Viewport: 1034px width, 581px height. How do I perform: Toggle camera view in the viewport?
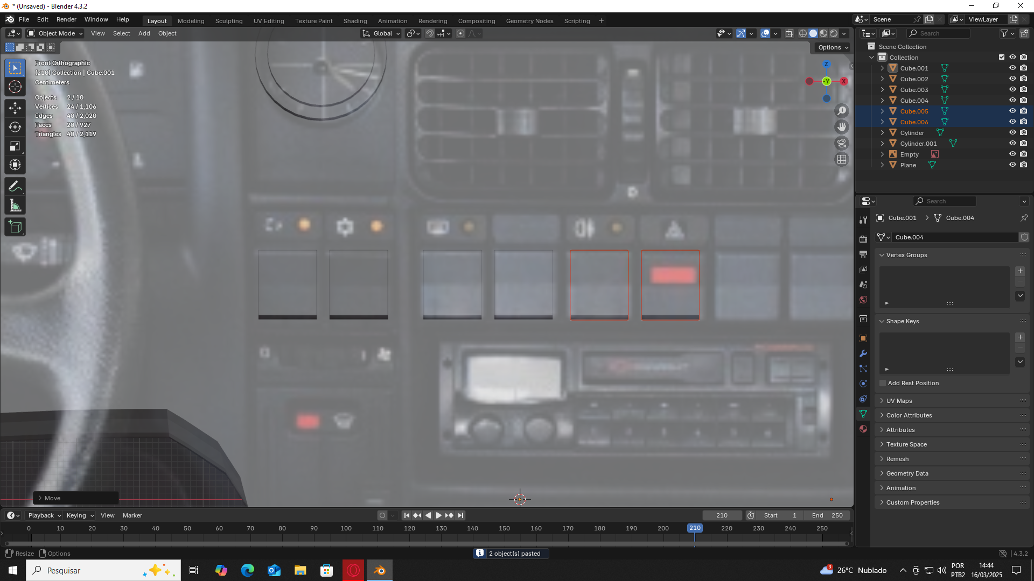(842, 143)
